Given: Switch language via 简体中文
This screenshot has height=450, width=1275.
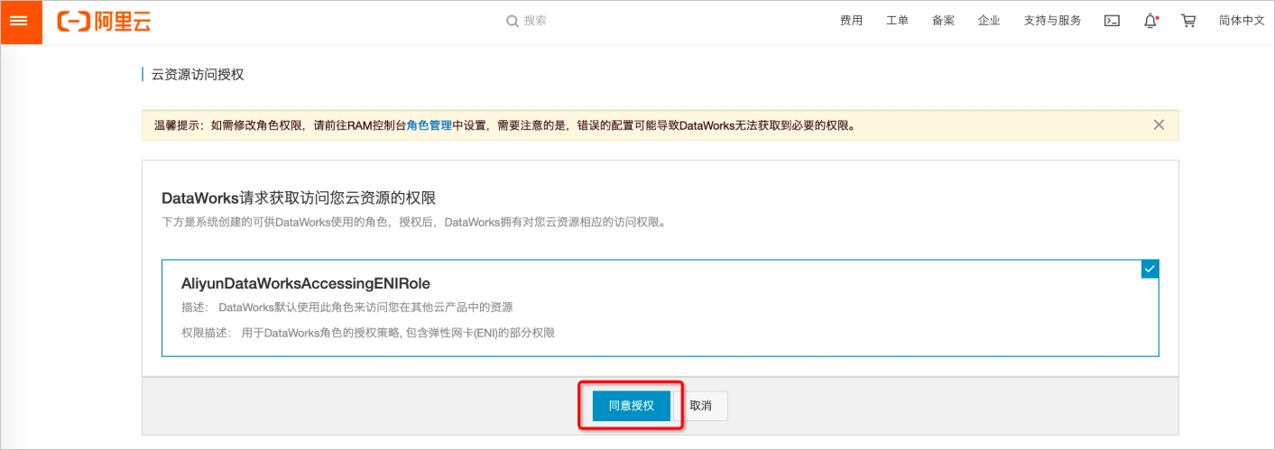Looking at the screenshot, I should (x=1242, y=21).
